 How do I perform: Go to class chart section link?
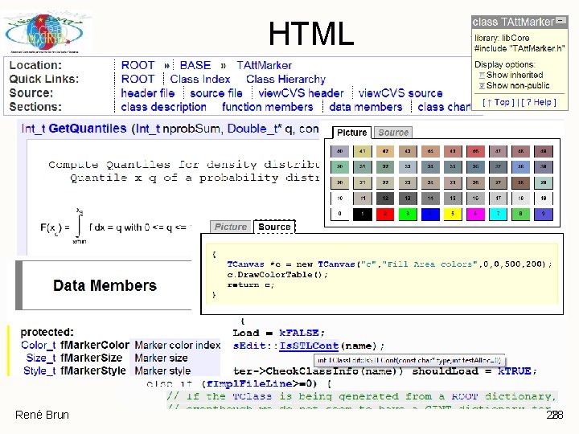pos(444,107)
